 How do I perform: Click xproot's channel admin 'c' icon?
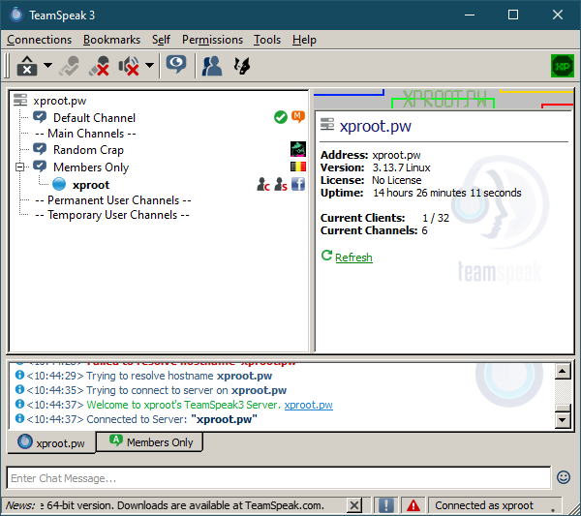263,184
